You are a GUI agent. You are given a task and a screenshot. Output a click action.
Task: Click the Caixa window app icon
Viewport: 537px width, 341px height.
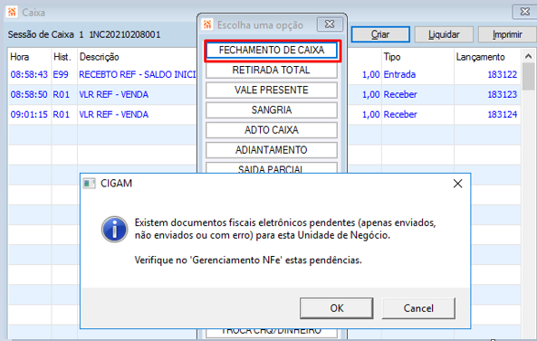point(12,13)
